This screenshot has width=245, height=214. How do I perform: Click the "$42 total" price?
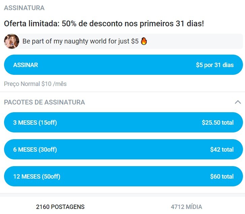pyautogui.click(x=221, y=149)
